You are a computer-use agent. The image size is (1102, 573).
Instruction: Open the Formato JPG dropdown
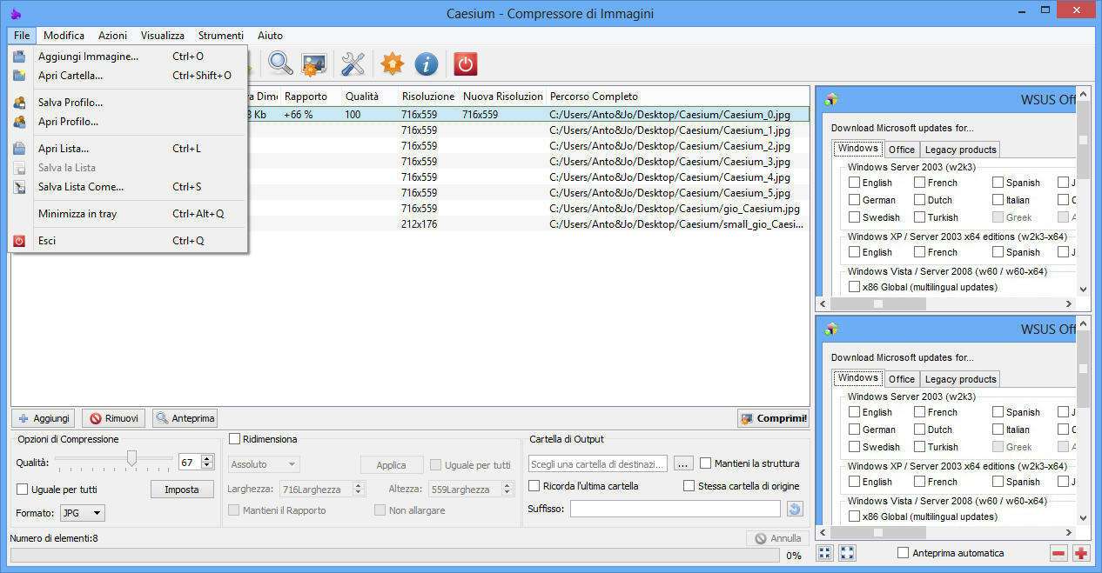click(83, 513)
